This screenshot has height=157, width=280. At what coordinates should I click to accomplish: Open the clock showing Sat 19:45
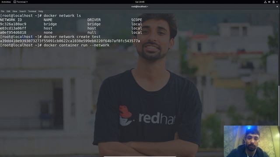point(140,2)
